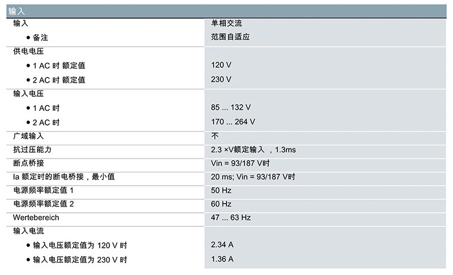Click the 2.34 A input current value
453x275 pixels.
click(222, 244)
